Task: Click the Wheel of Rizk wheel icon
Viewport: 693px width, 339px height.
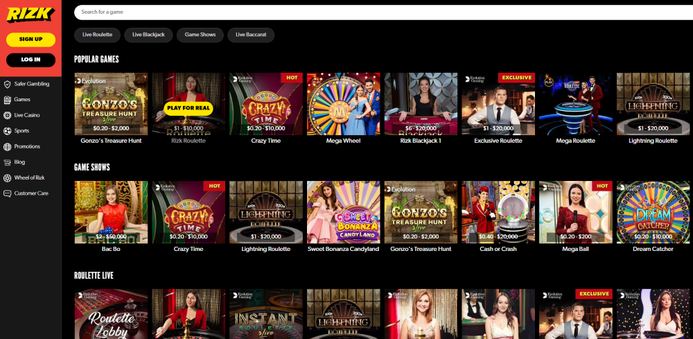Action: (7, 177)
